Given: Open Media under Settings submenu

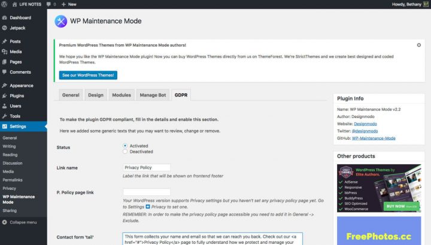Looking at the screenshot, I should click(8, 171).
